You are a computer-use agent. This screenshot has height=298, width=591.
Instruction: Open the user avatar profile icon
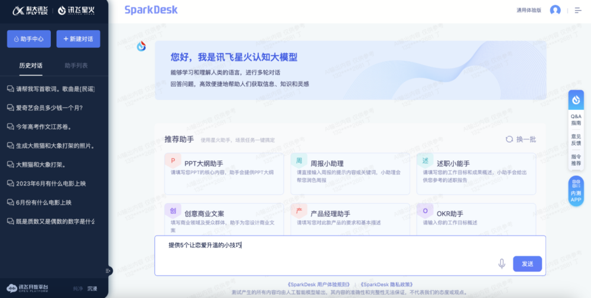point(555,10)
